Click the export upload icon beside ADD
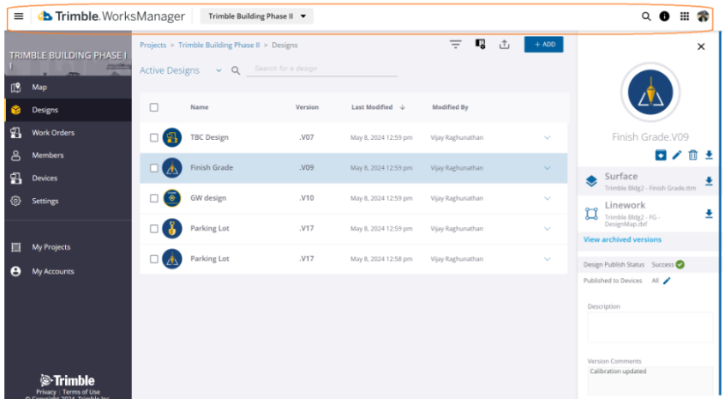The height and width of the screenshot is (399, 725). coord(504,45)
